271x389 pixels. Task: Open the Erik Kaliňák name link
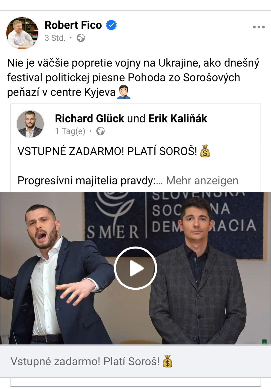pyautogui.click(x=178, y=119)
